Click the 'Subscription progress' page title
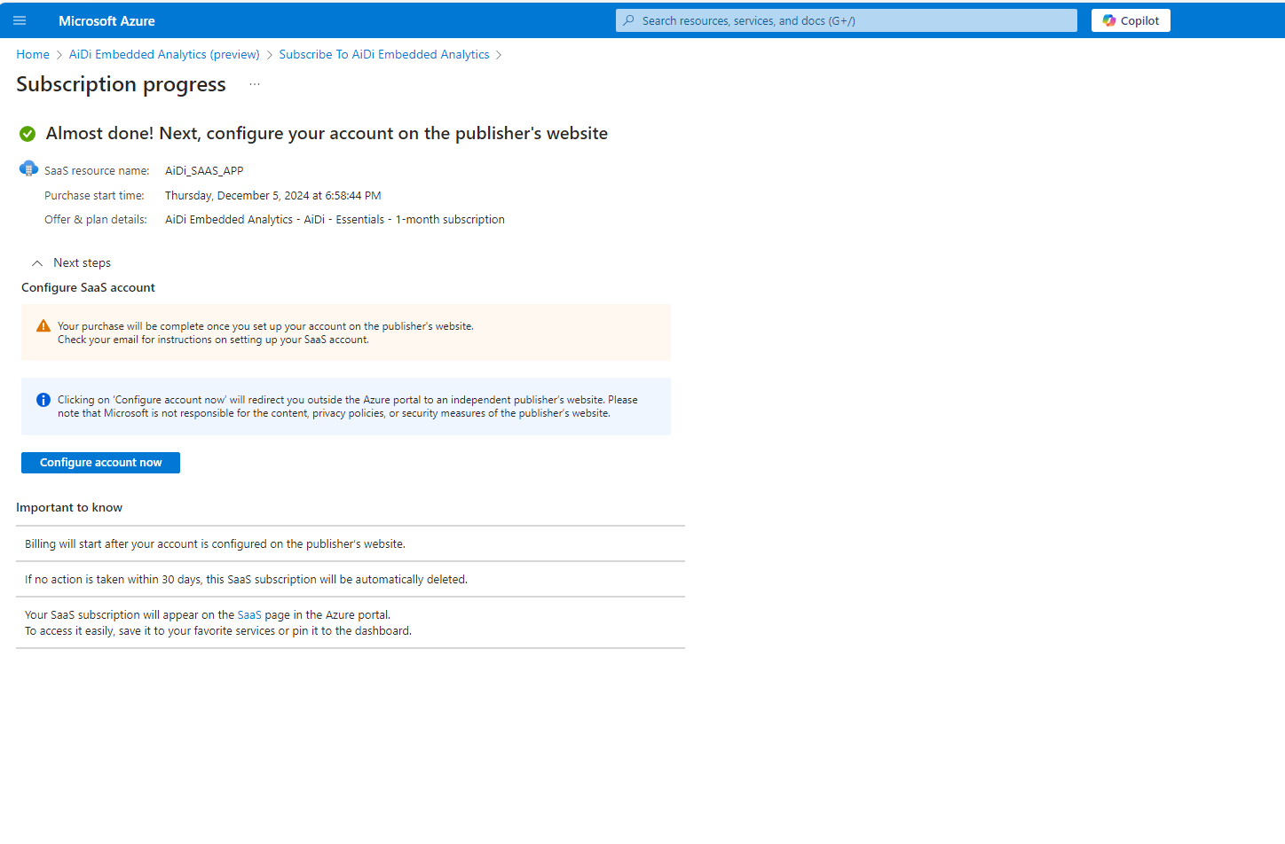Image resolution: width=1285 pixels, height=844 pixels. 121,84
